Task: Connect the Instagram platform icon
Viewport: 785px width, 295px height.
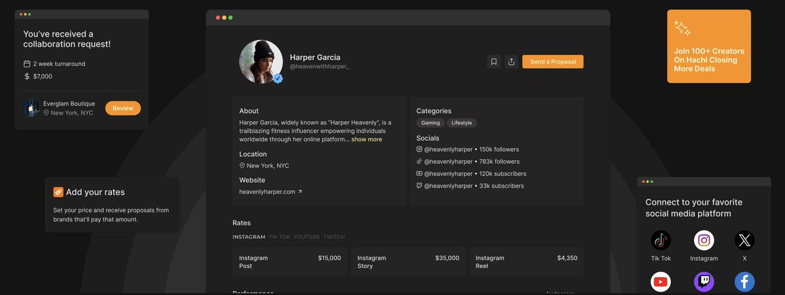Action: coord(704,240)
